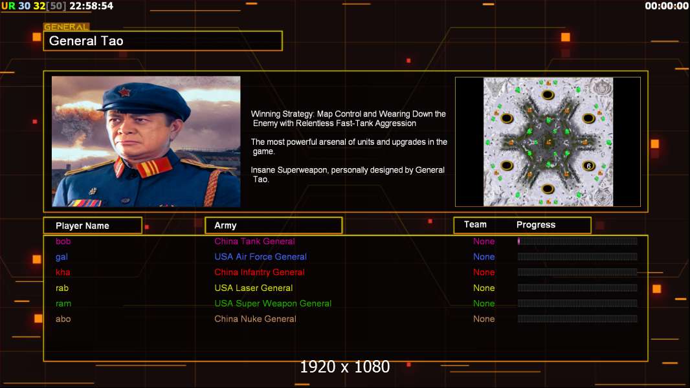Click the Progress column header
This screenshot has height=388, width=690.
click(535, 224)
